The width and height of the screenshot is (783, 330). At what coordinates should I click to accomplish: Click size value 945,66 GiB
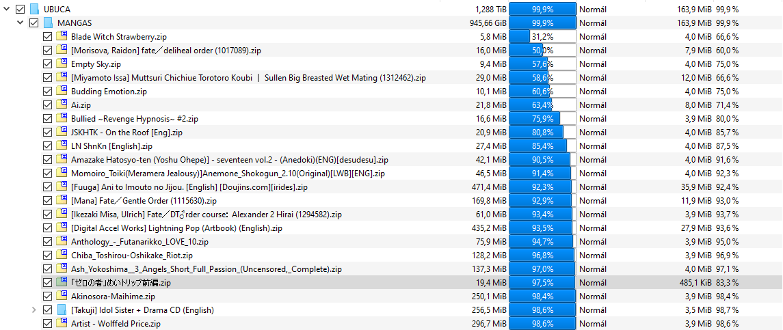488,23
